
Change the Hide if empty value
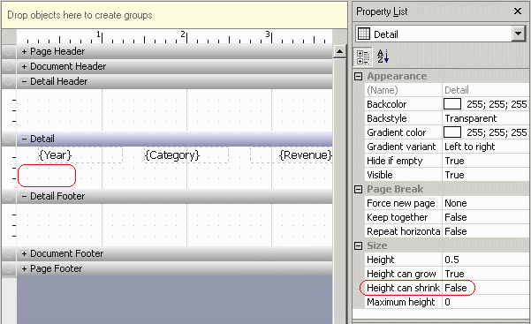(485, 161)
